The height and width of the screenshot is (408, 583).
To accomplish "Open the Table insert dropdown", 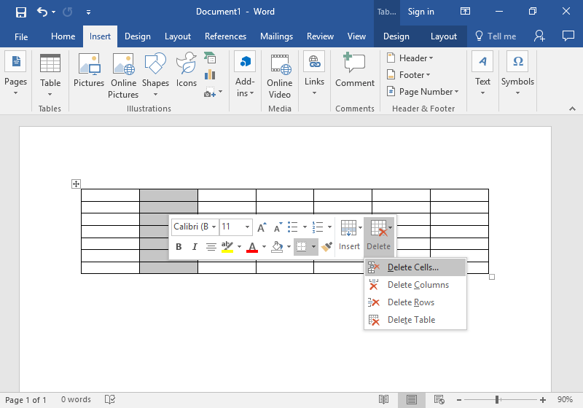I will (x=50, y=75).
